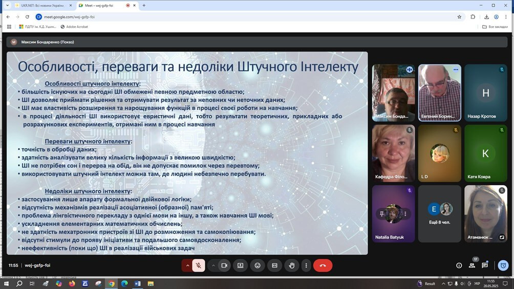Open the 'Ещё 8 чел.' participants tile

pyautogui.click(x=440, y=214)
